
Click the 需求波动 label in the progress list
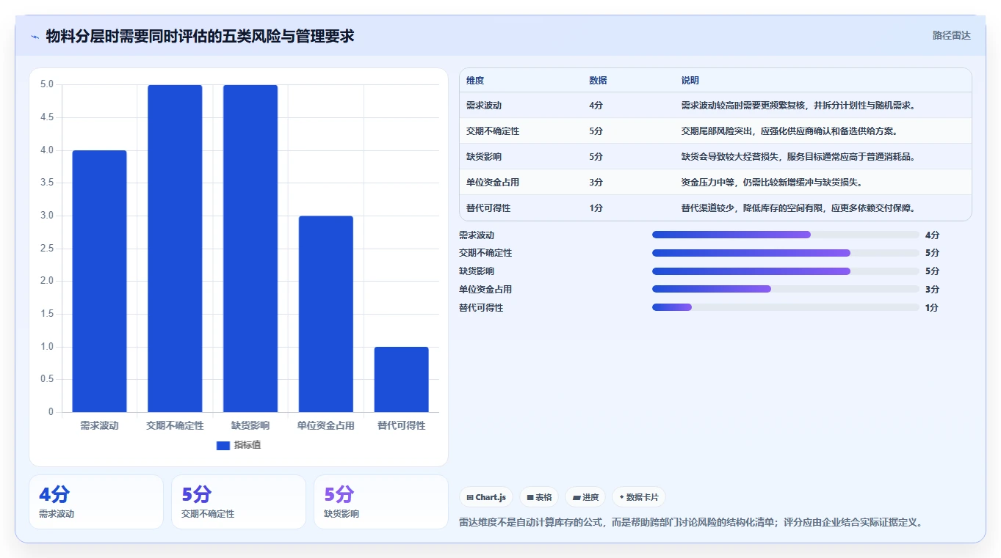click(x=477, y=235)
